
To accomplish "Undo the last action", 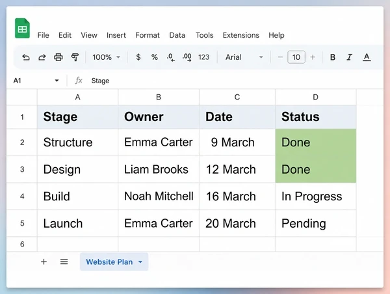I will pyautogui.click(x=25, y=57).
